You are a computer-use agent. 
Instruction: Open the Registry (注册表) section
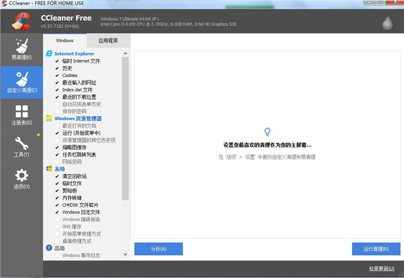click(x=22, y=114)
